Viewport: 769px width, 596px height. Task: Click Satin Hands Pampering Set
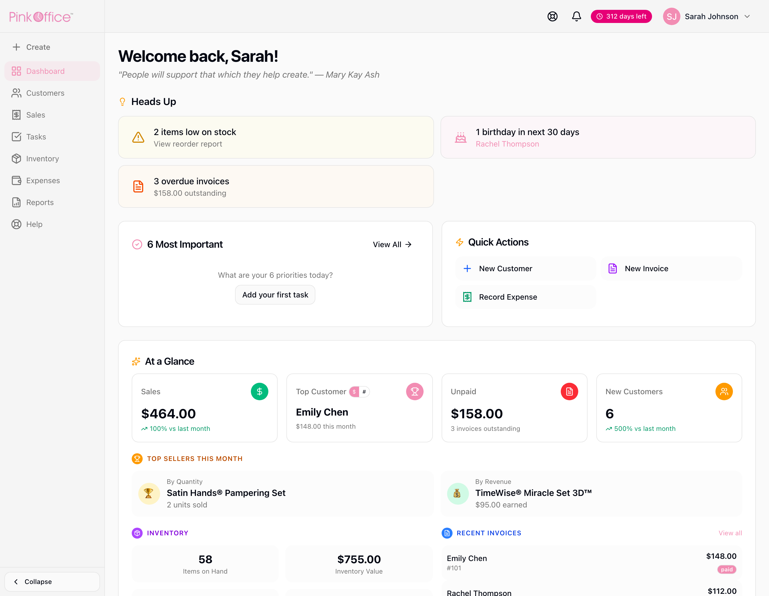coord(226,493)
